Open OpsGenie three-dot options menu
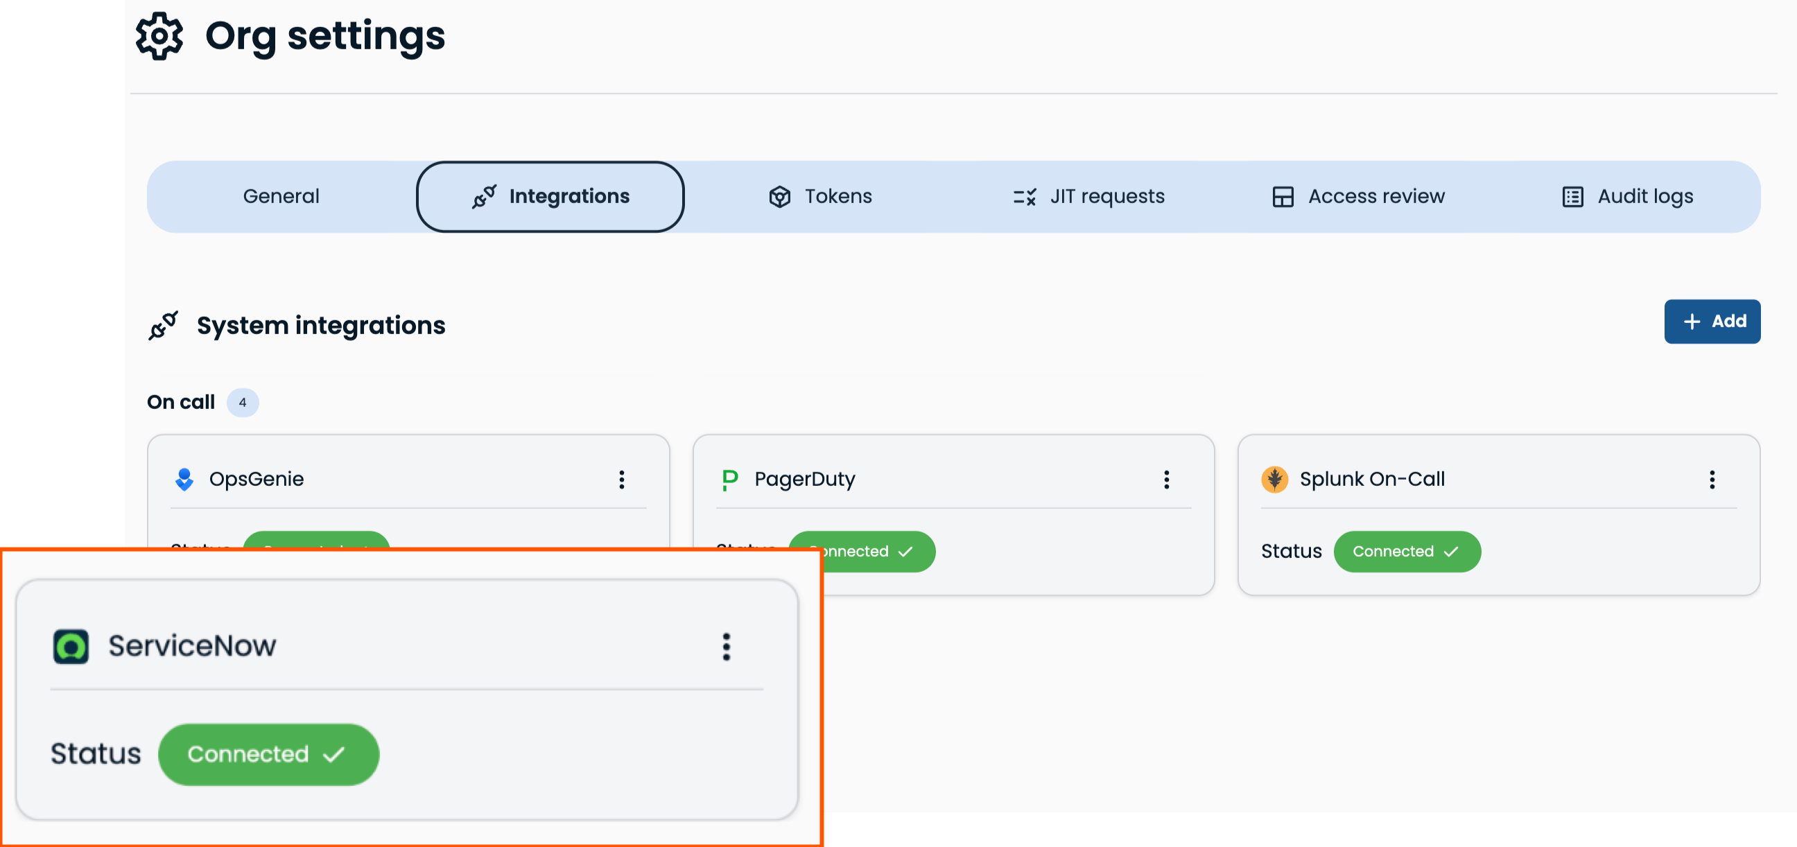 (622, 480)
